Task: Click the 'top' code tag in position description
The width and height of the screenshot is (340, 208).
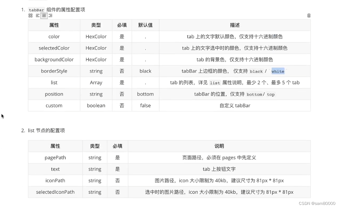Action: pyautogui.click(x=271, y=94)
